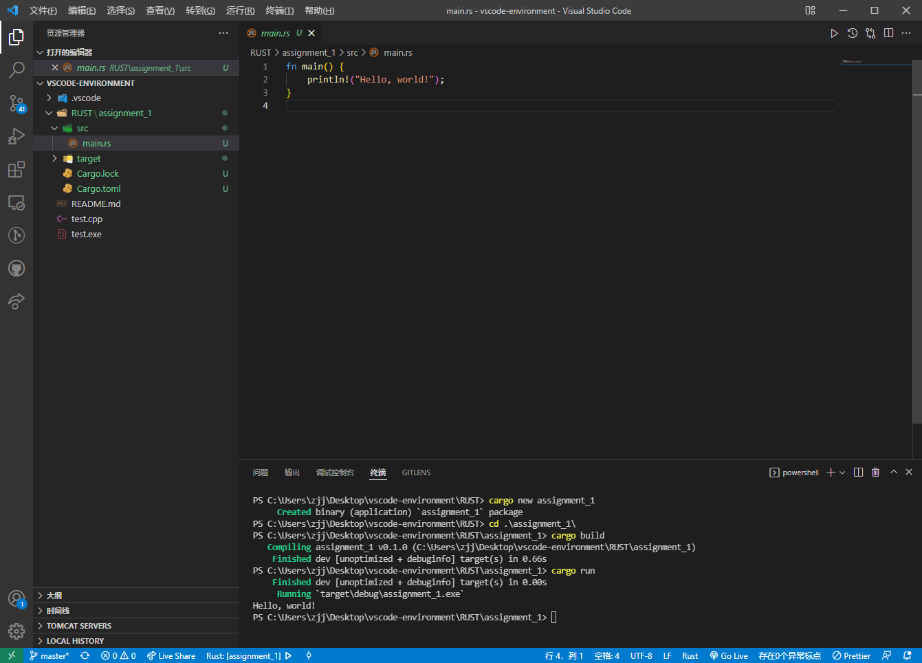Open the GitHub view in activity bar
This screenshot has width=922, height=663.
pos(17,268)
